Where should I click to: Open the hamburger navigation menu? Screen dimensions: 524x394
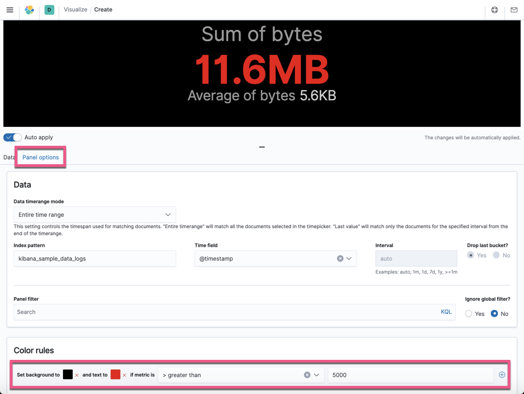(x=10, y=9)
